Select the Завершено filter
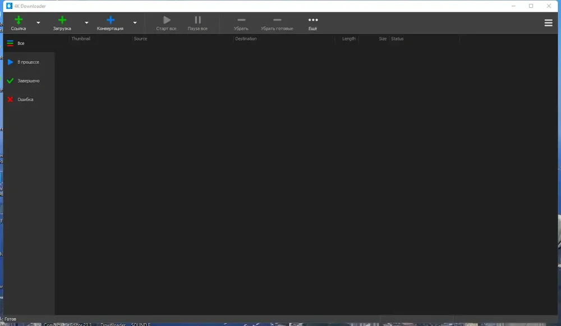The image size is (561, 326). (29, 80)
